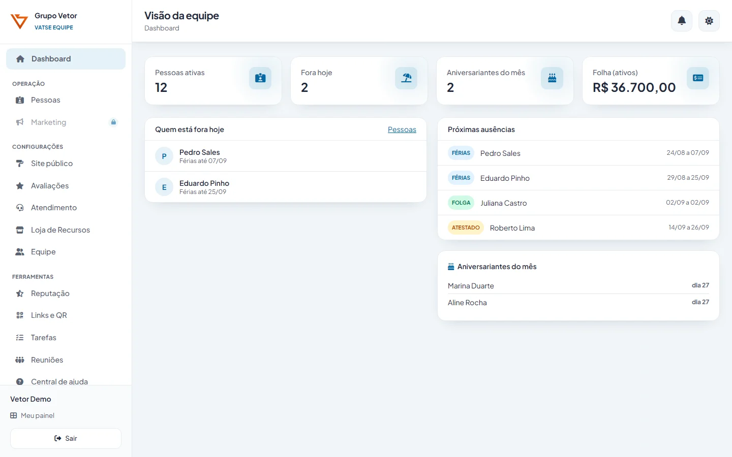Viewport: 732px width, 457px height.
Task: Open the Equipe settings page
Action: 66,252
